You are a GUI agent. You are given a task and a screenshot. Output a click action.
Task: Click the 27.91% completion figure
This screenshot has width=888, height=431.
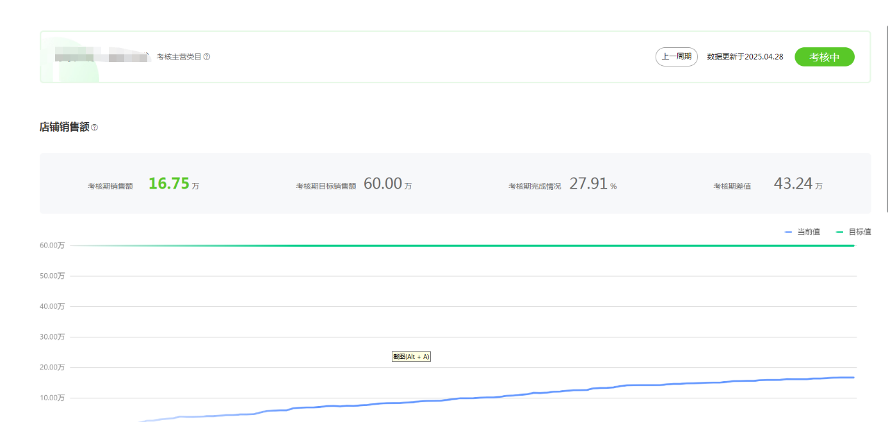click(588, 184)
